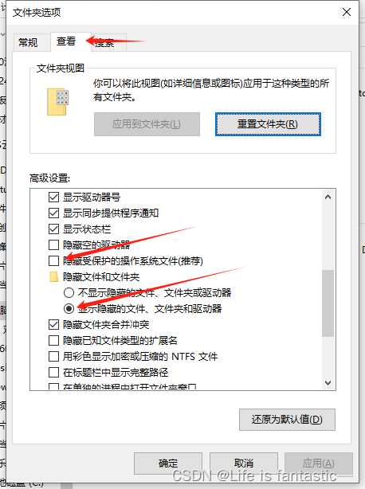Screen dimensions: 365x489
Task: Close the 文件夹选项 dialog with the X
Action: pos(347,12)
